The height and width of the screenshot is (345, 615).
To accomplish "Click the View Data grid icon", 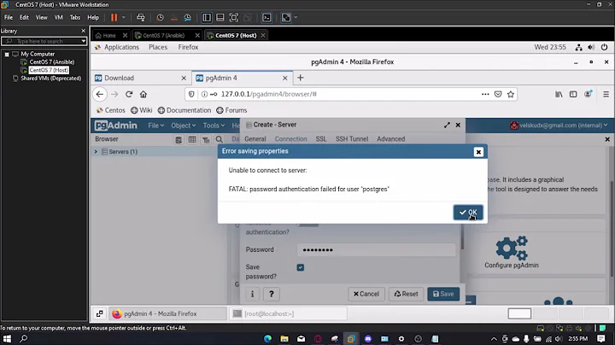I will pyautogui.click(x=192, y=139).
